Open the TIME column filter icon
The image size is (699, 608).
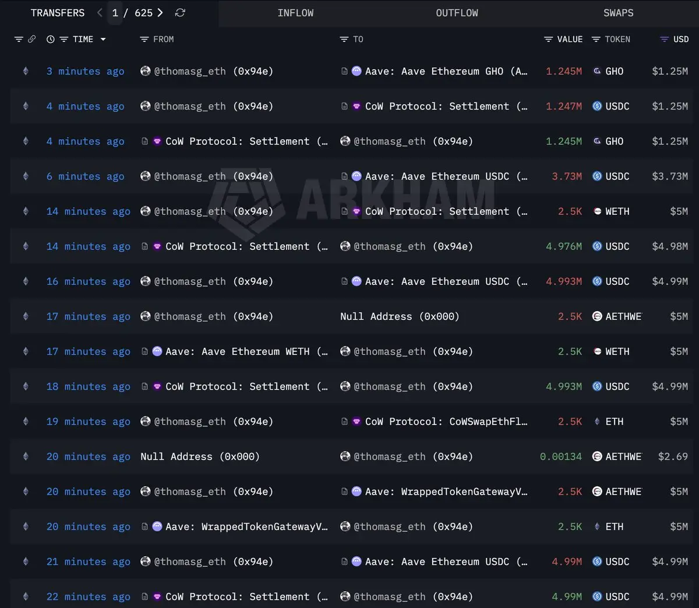pyautogui.click(x=63, y=39)
